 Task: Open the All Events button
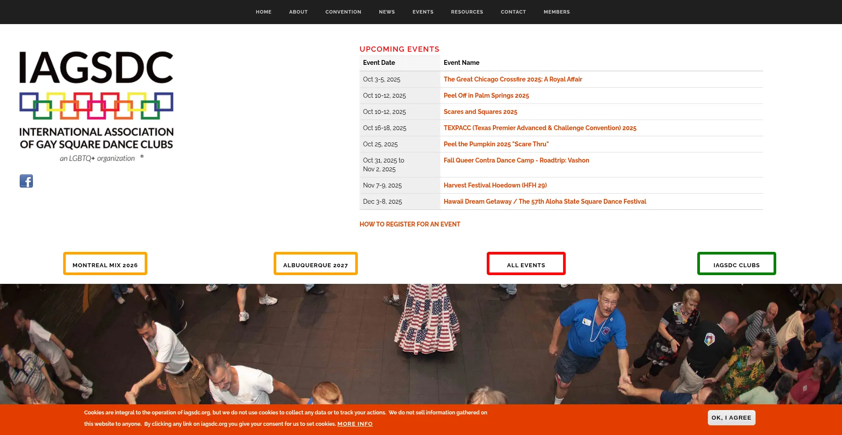click(526, 264)
